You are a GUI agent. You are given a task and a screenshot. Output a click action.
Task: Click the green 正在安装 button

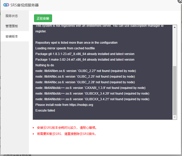point(43,18)
